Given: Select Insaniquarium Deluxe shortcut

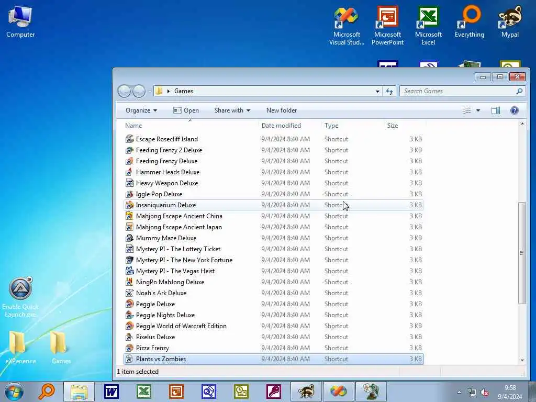Looking at the screenshot, I should point(273,205).
